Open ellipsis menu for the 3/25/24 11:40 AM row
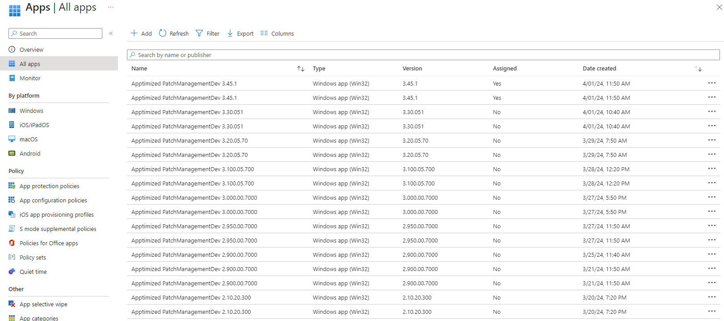The width and height of the screenshot is (724, 321). pos(711,254)
